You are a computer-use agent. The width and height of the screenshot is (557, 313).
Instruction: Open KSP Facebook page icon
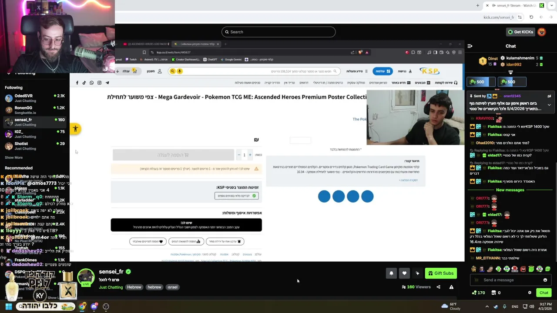coord(77,83)
